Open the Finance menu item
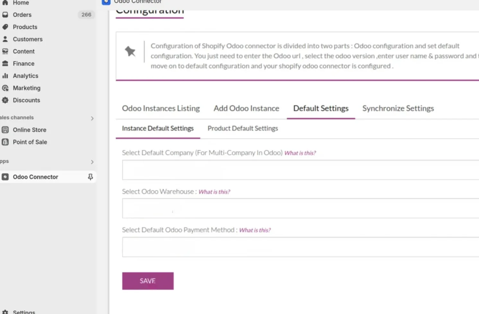This screenshot has width=479, height=314. click(x=23, y=64)
